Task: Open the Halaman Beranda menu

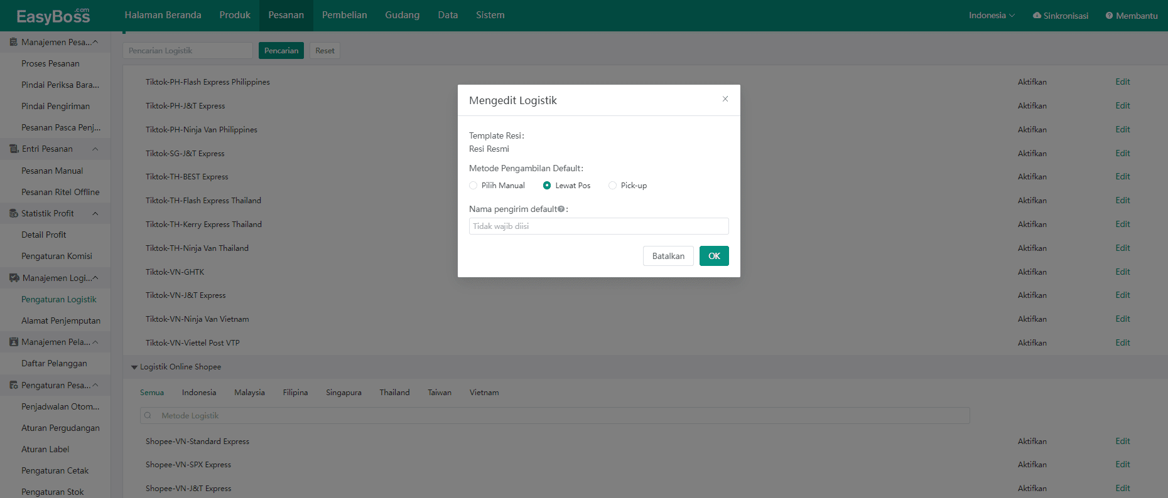Action: 163,15
